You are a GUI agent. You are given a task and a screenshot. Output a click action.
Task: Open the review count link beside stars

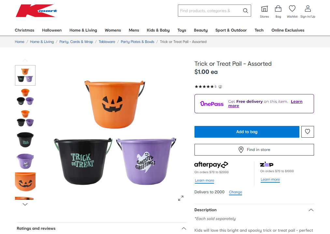point(220,87)
